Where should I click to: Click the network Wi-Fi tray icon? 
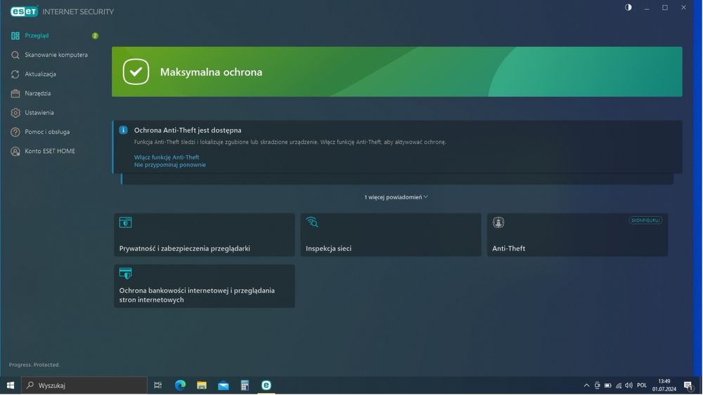coord(619,385)
